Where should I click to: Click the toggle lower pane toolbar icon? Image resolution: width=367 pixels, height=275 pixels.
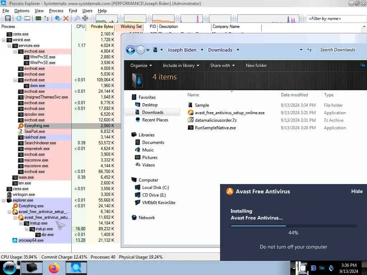(27, 18)
